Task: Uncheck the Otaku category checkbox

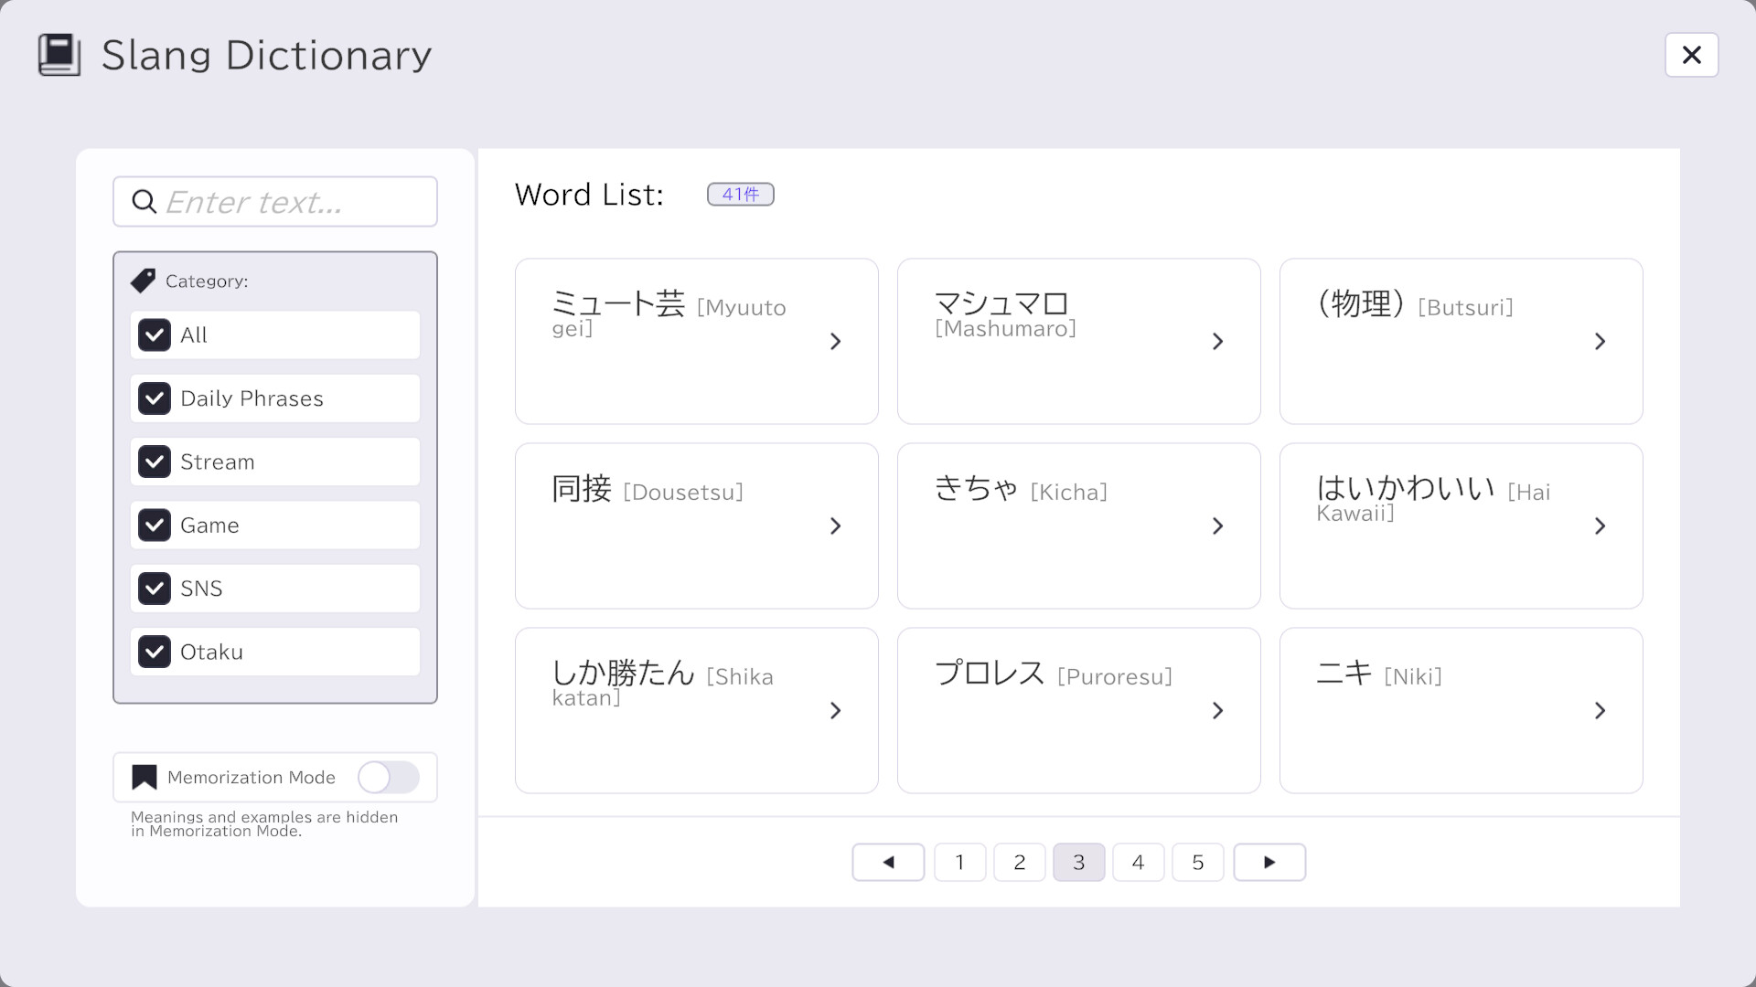Action: click(155, 652)
